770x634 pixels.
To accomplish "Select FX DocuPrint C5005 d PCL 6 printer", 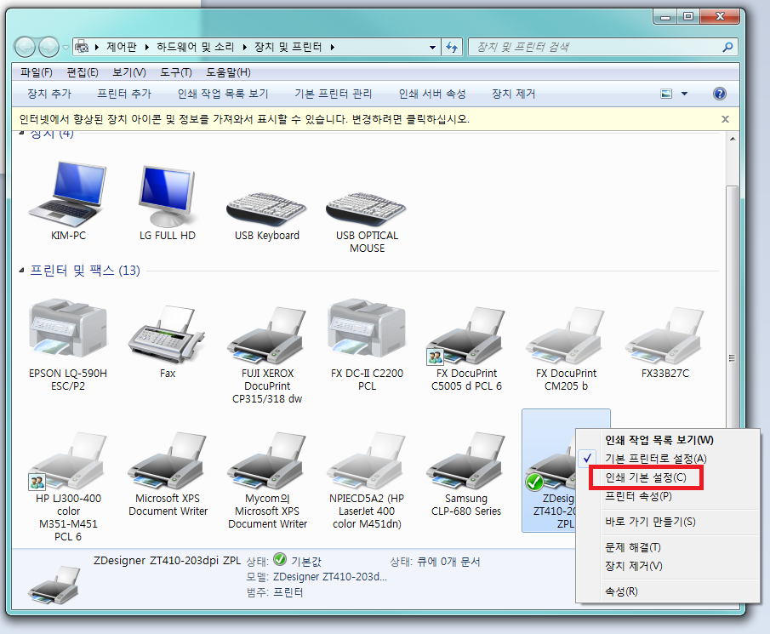I will [465, 336].
